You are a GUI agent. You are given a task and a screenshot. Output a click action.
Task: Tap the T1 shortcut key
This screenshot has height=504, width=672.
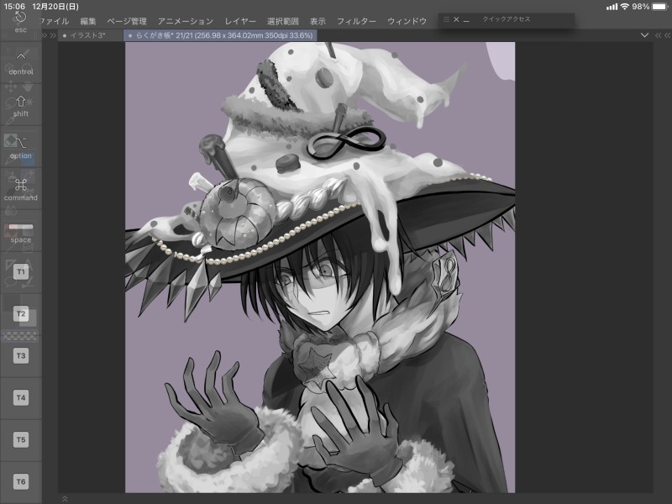click(21, 271)
